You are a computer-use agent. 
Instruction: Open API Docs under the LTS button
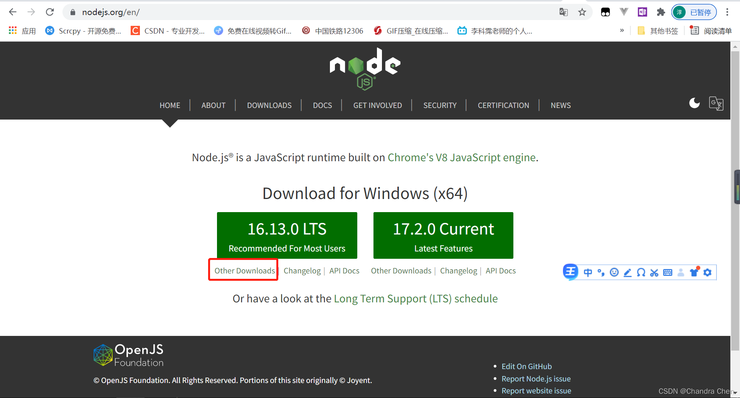click(344, 271)
